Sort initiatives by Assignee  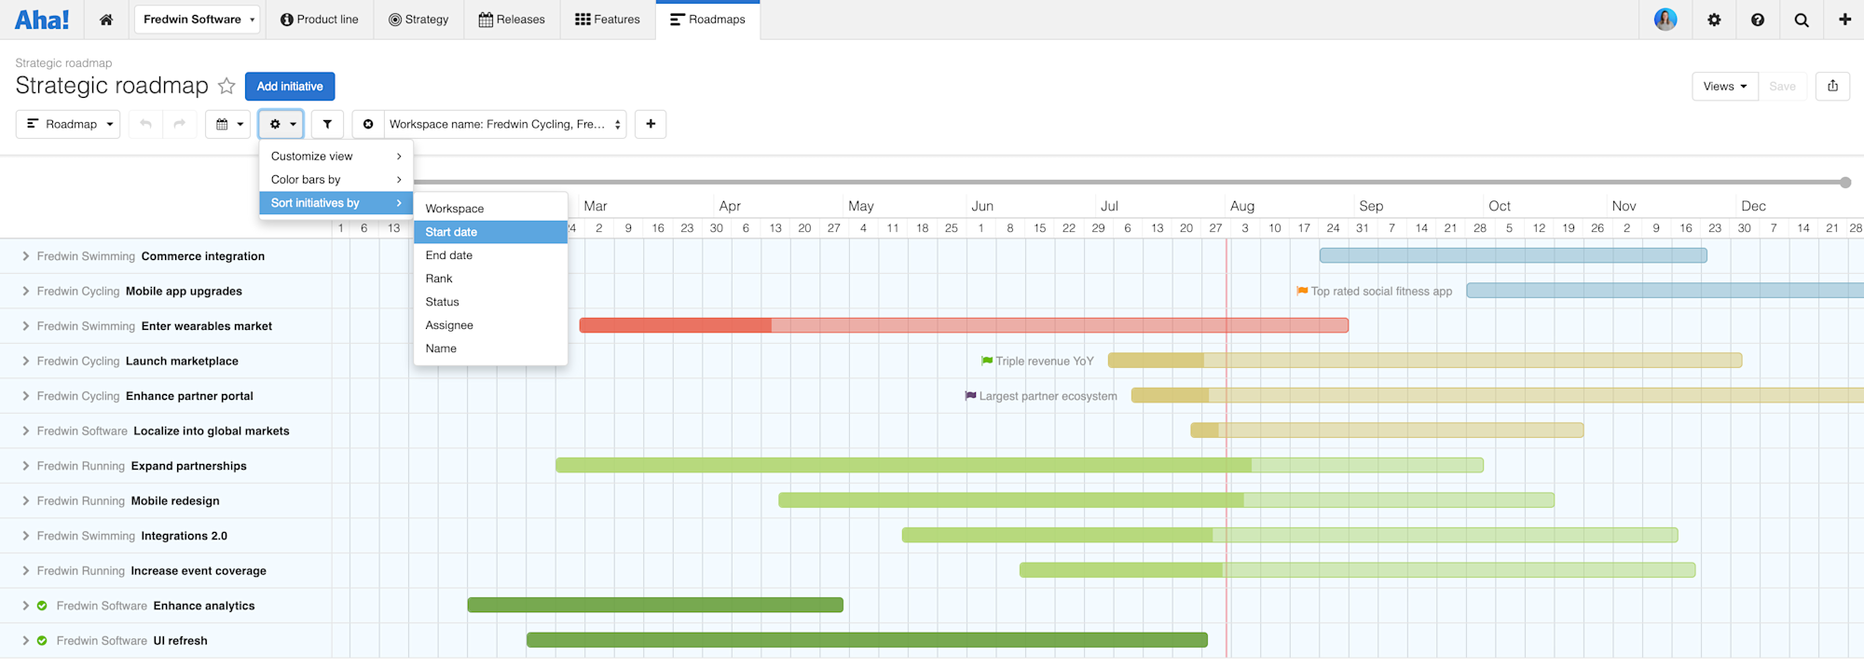[490, 325]
